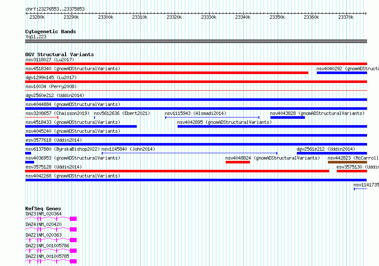Open the nsv4042268 variant label
The width and height of the screenshot is (379, 266).
click(x=73, y=176)
